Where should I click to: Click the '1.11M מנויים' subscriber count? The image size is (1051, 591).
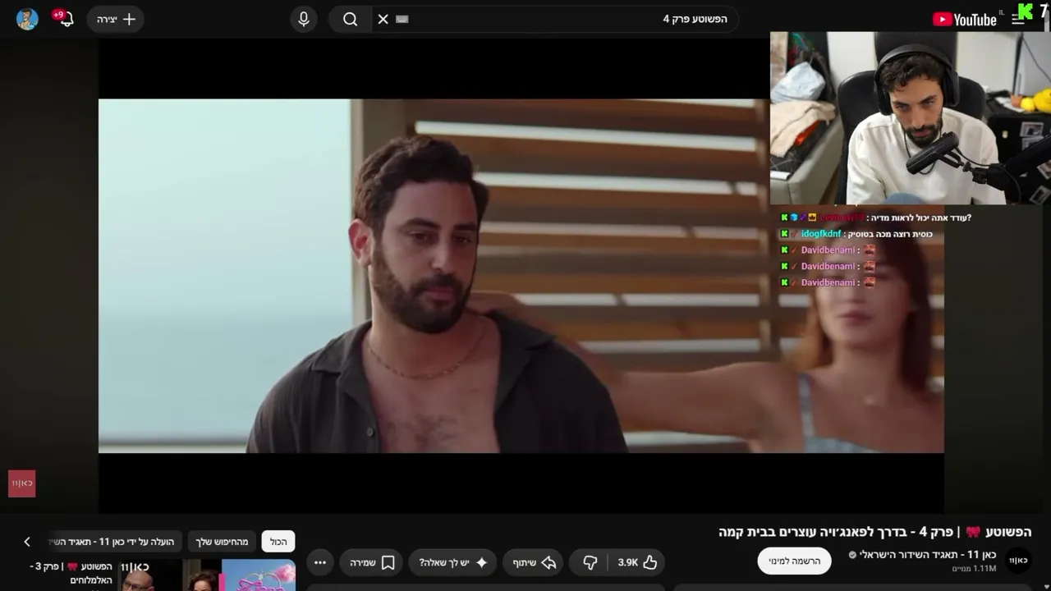pos(974,569)
